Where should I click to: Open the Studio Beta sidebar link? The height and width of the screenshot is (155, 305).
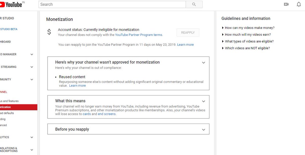tap(9, 29)
